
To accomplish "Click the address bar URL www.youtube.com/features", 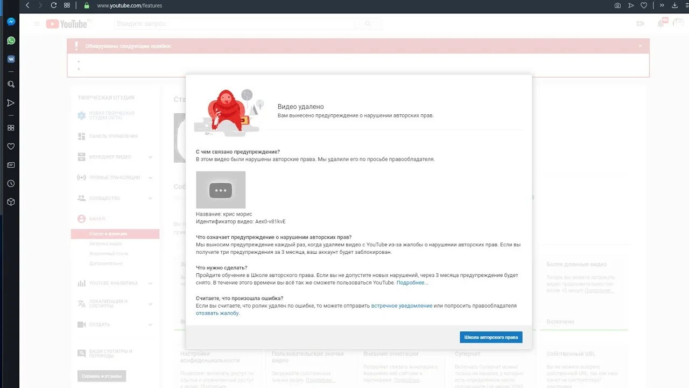I will (129, 5).
